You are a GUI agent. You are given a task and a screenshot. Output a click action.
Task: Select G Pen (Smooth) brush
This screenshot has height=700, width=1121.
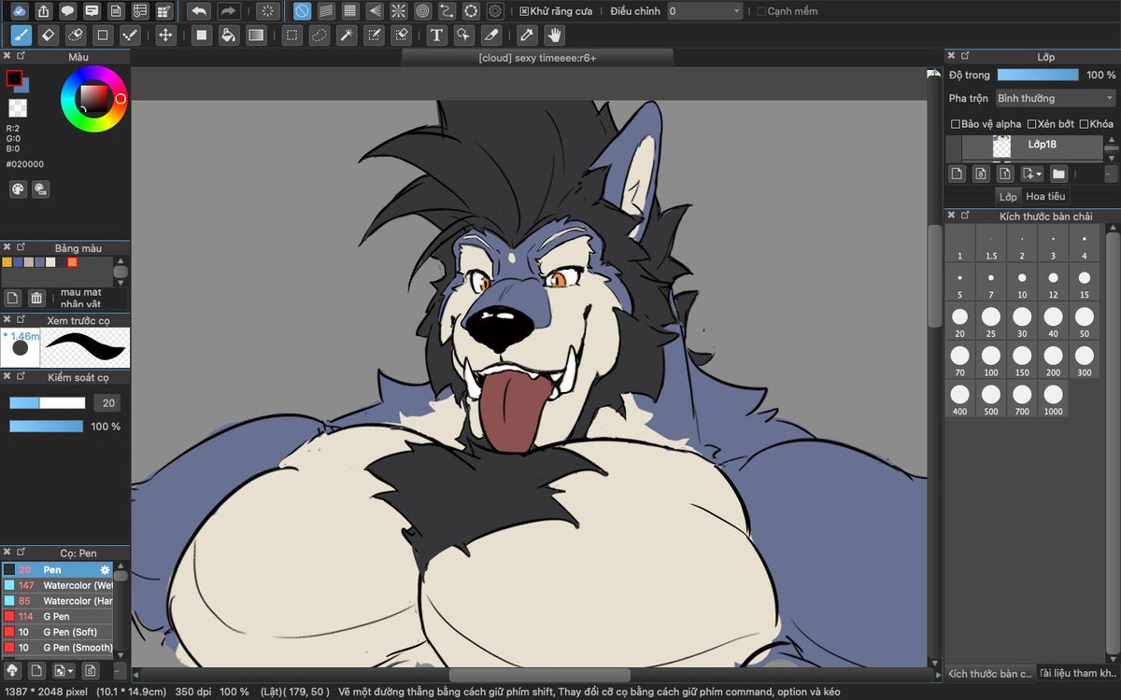pyautogui.click(x=57, y=648)
